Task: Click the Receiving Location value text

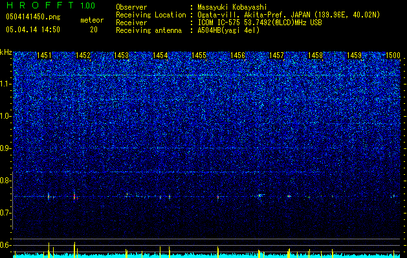Action: (x=289, y=15)
